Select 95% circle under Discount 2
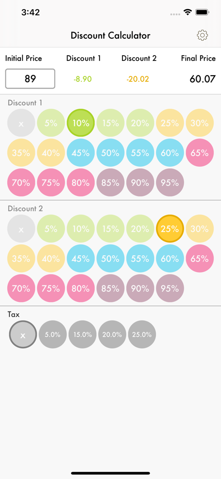This screenshot has height=479, width=221. [x=170, y=288]
